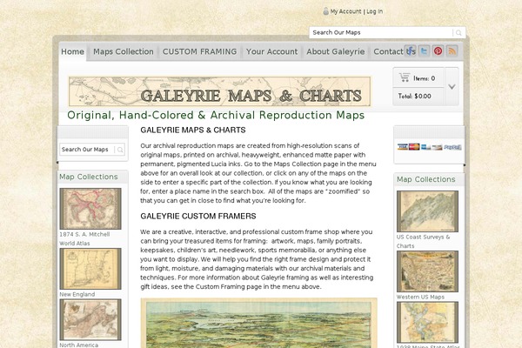Open the Pinterest social icon

[x=438, y=51]
